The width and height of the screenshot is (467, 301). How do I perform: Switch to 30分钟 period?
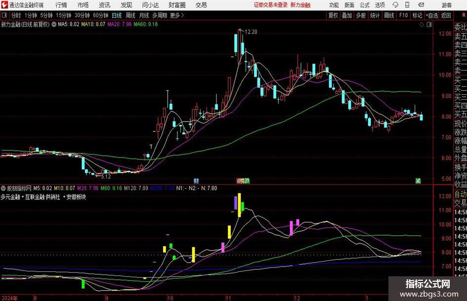82,15
